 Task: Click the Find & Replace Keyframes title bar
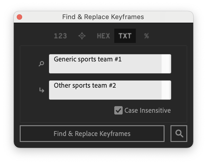click(x=103, y=17)
